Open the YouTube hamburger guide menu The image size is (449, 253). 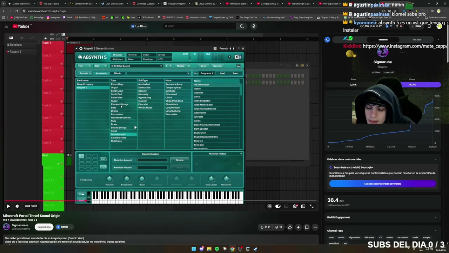6,26
